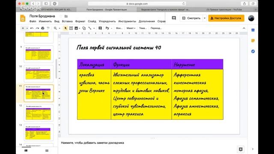This screenshot has width=274, height=154.
Task: Select the shape tool
Action: (x=84, y=28)
